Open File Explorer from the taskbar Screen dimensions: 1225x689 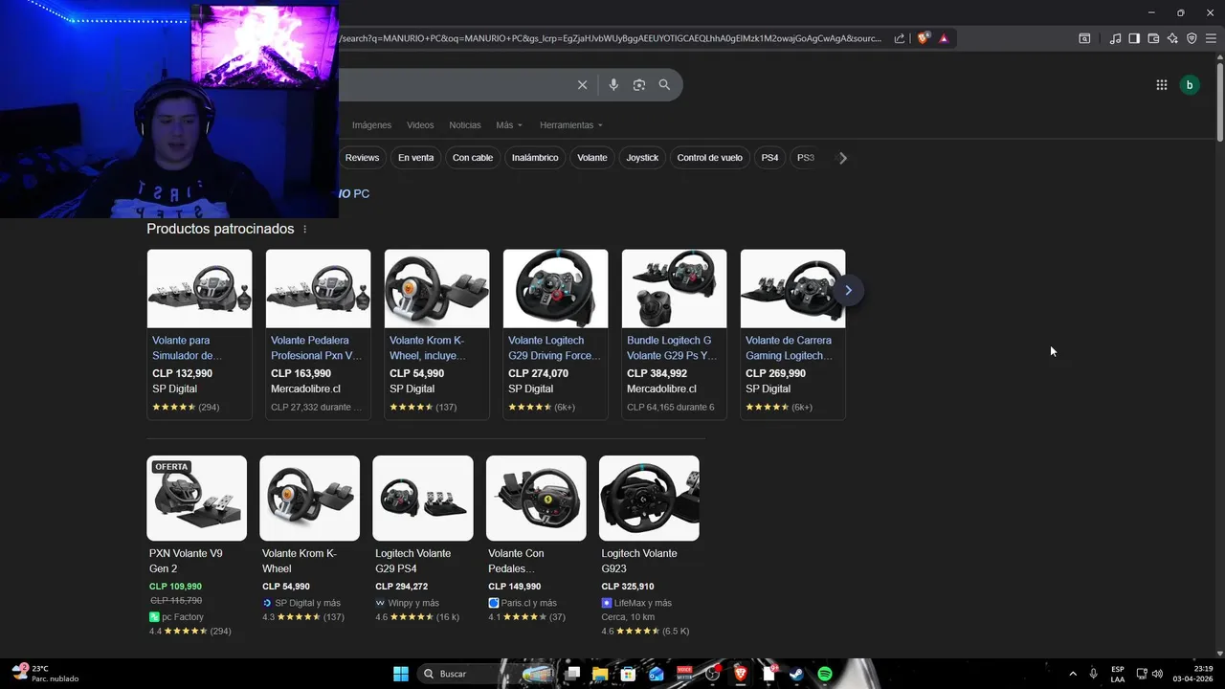point(600,674)
